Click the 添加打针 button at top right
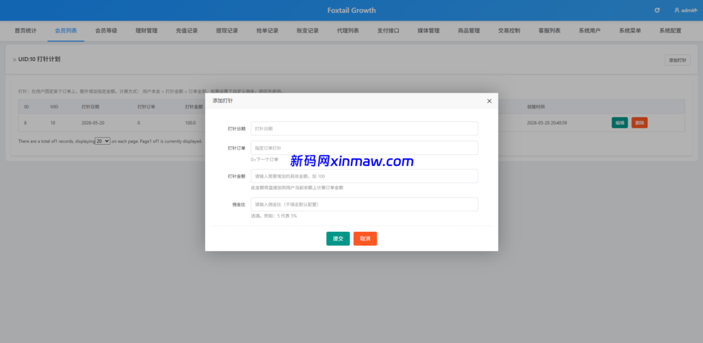This screenshot has width=703, height=343. coord(678,60)
